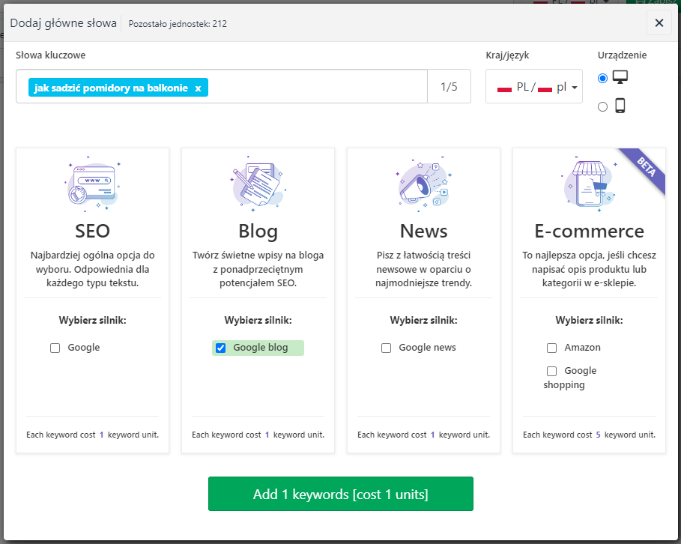Click the Blog document illustration icon

click(258, 184)
